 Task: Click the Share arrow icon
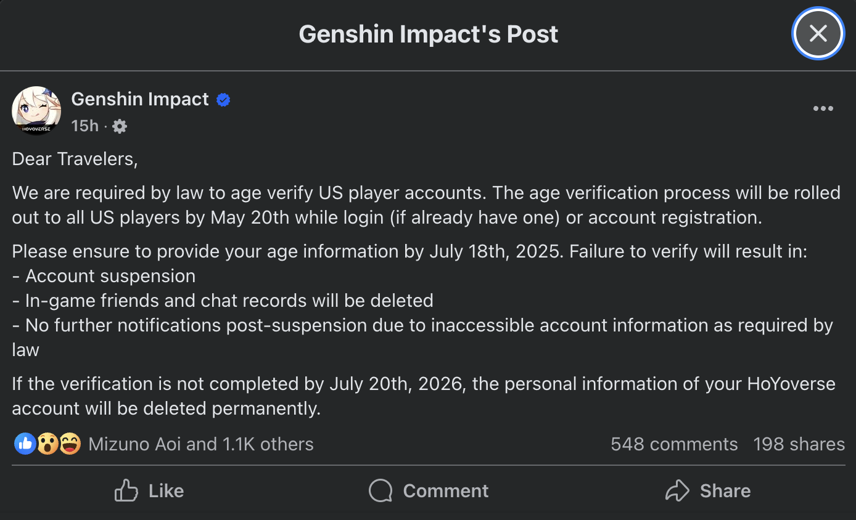tap(677, 491)
